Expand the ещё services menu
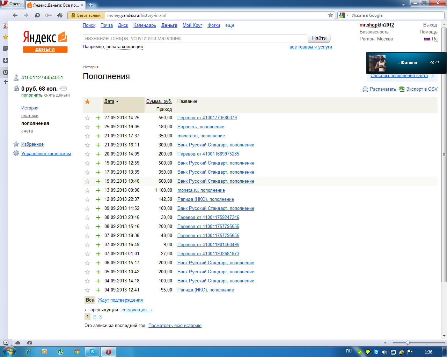This screenshot has height=357, width=447. coord(230,25)
